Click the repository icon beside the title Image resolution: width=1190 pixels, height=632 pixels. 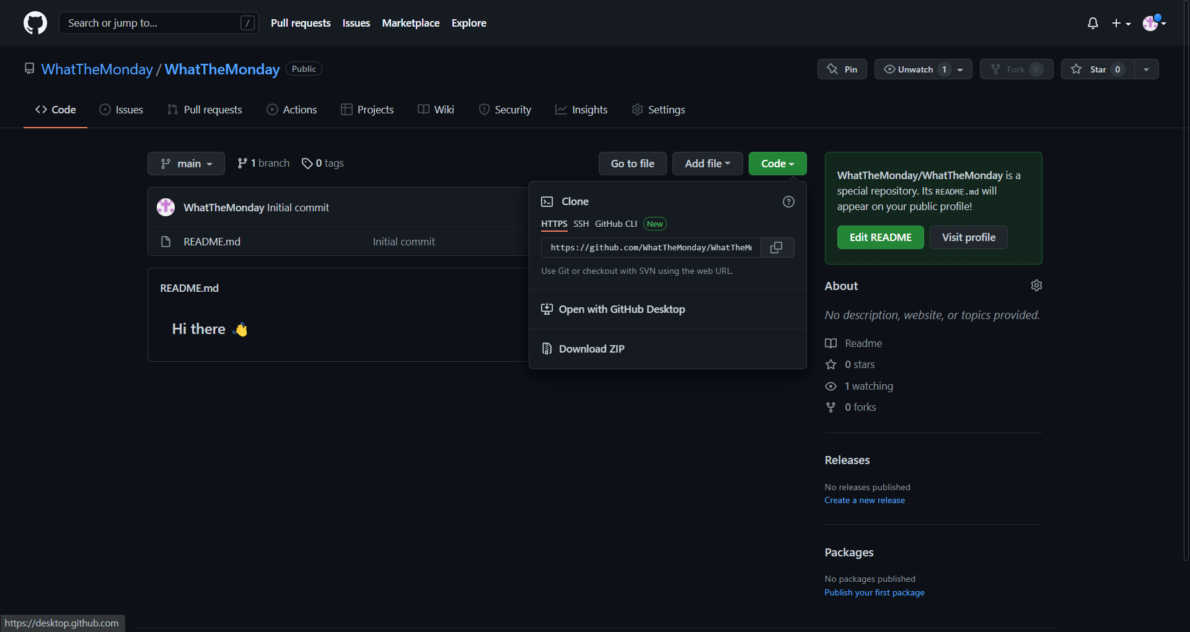29,68
